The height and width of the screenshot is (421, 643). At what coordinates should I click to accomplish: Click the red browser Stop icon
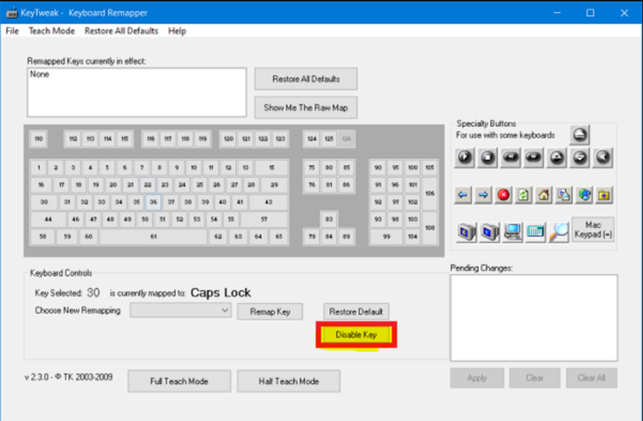[x=504, y=194]
